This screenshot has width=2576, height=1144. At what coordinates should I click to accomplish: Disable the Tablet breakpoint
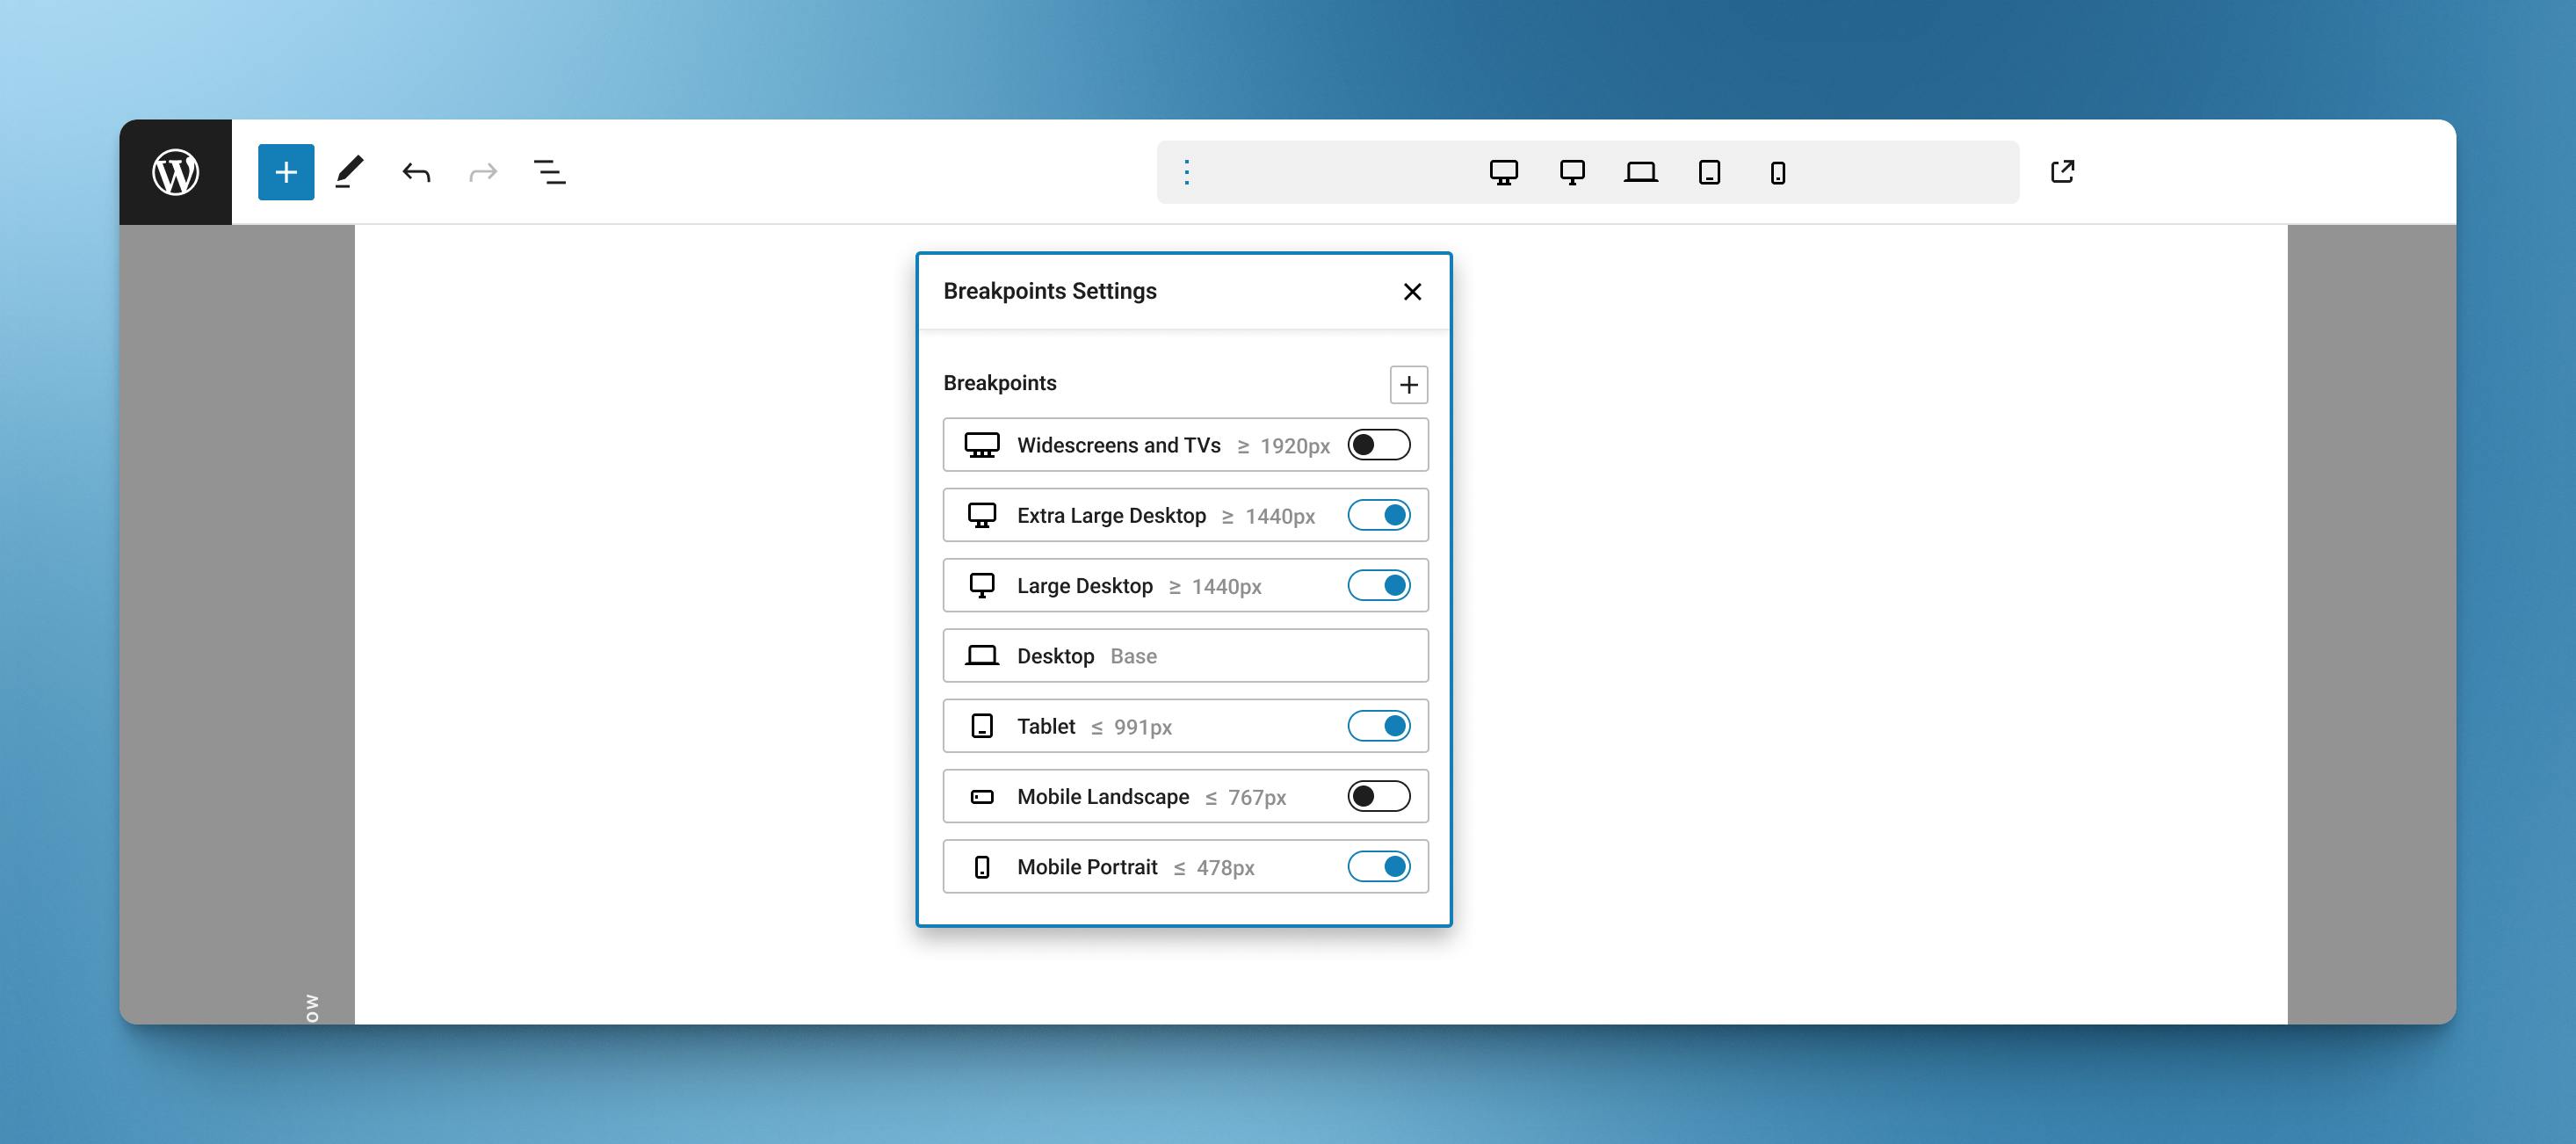pyautogui.click(x=1378, y=725)
